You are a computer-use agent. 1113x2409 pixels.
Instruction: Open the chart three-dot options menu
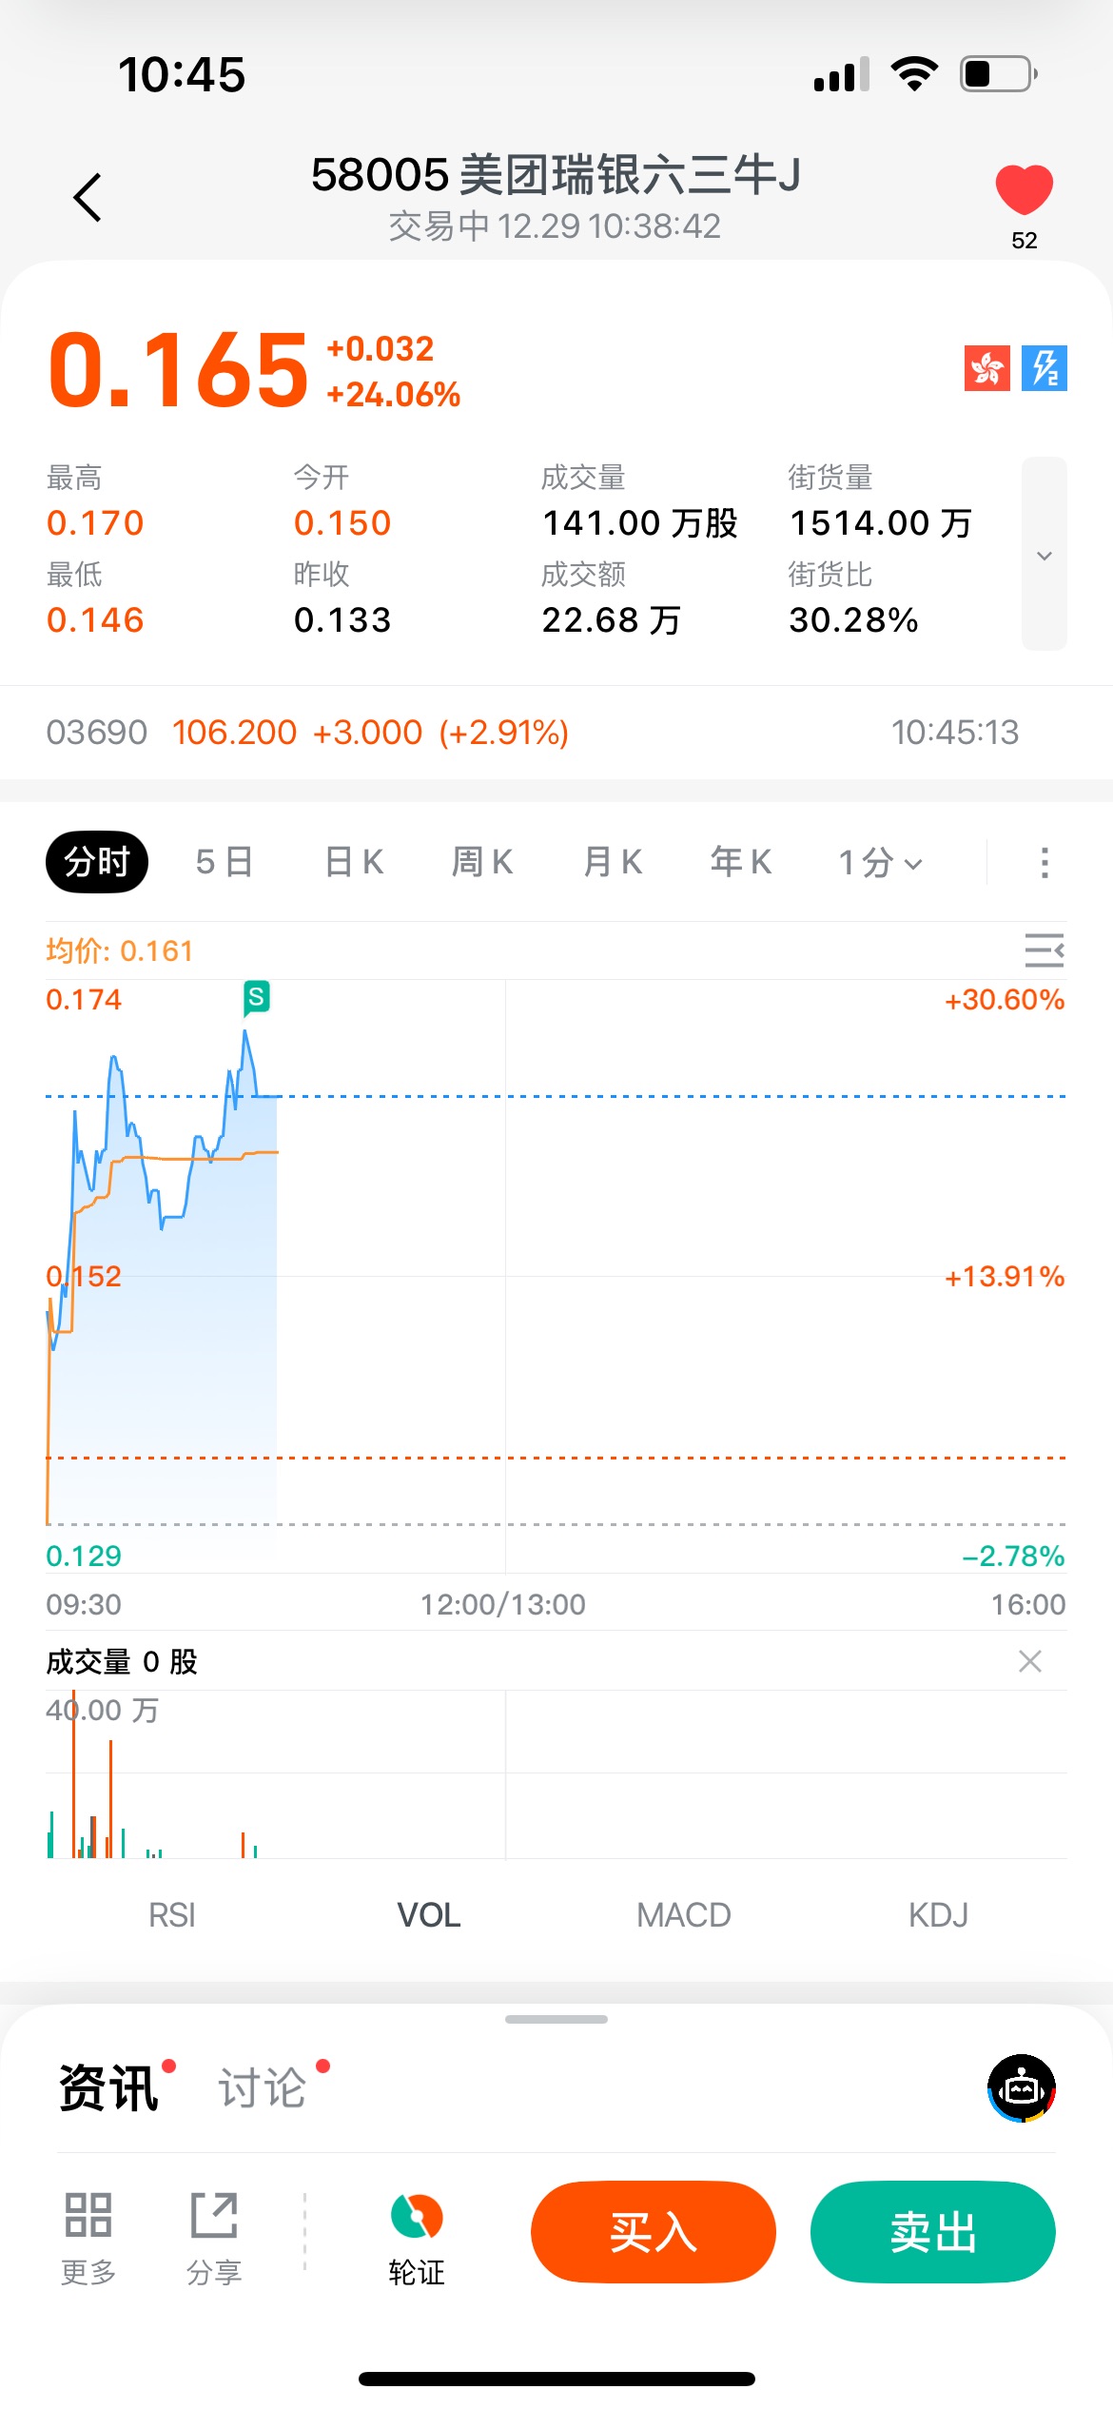1045,862
